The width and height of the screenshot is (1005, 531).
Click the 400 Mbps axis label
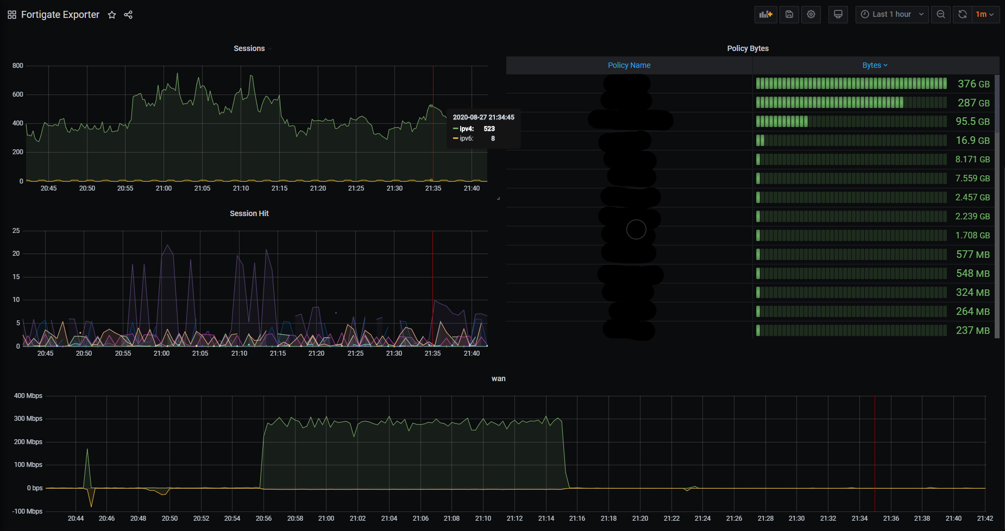(x=28, y=396)
